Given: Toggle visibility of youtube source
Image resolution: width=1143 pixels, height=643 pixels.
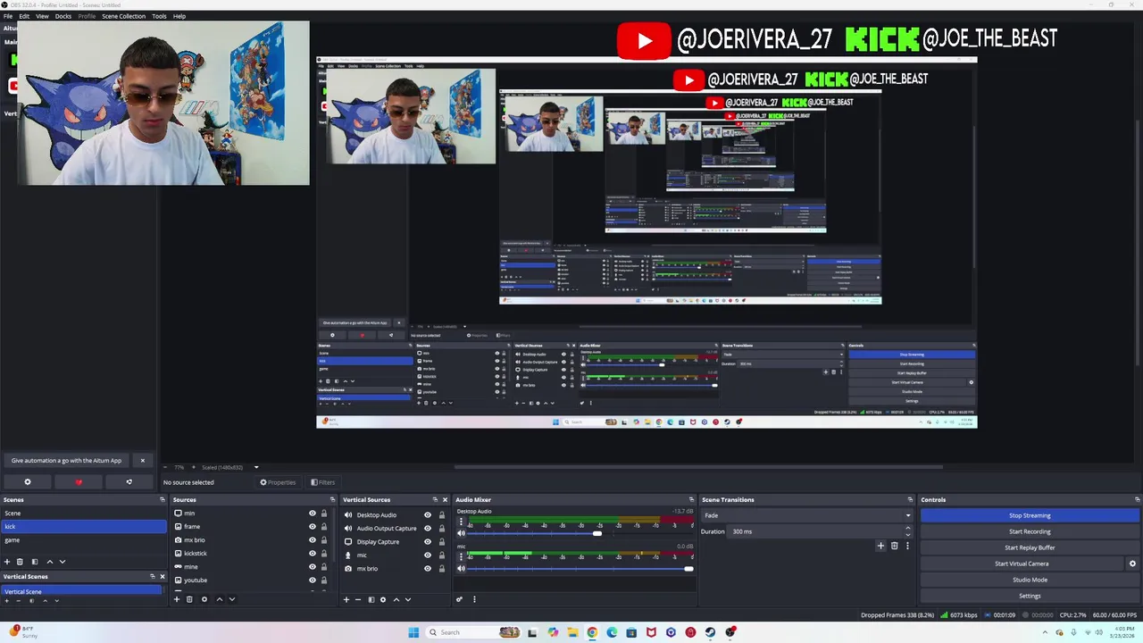Looking at the screenshot, I should (x=313, y=580).
